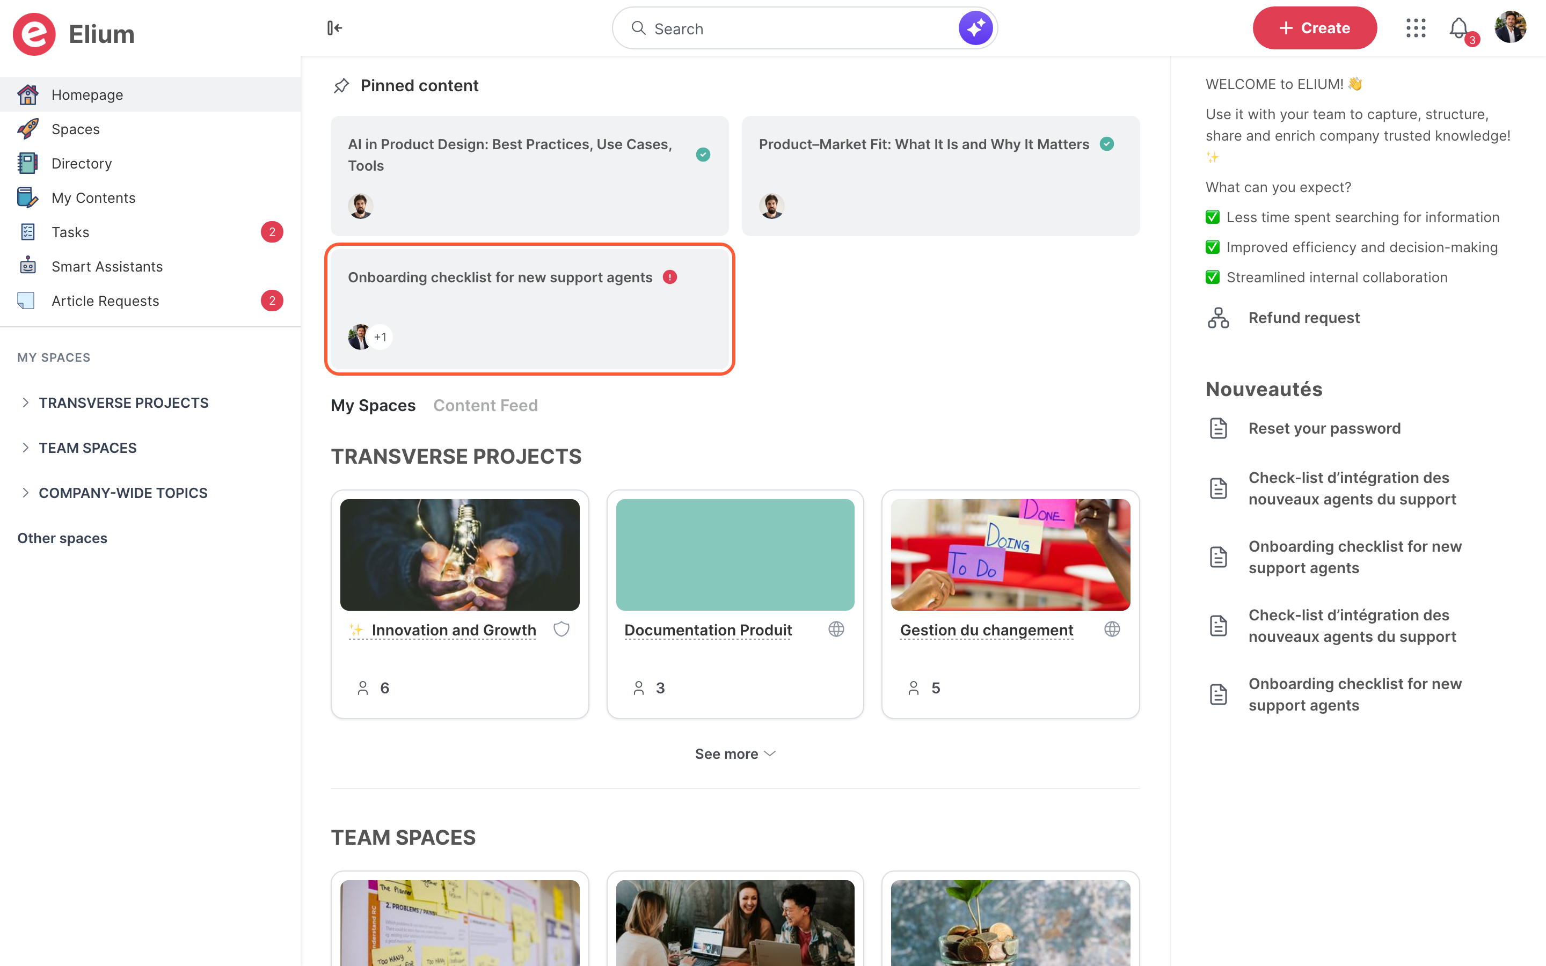Screen dimensions: 1546x966
Task: Click the red alert icon on Onboarding checklist
Action: [669, 277]
